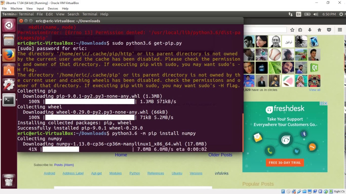Open the ad info icon on freshdesk banner

(322, 103)
